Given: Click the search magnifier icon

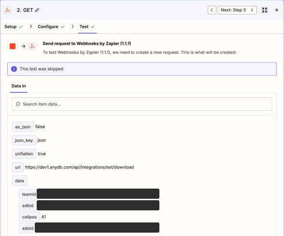Looking at the screenshot, I should (18, 104).
